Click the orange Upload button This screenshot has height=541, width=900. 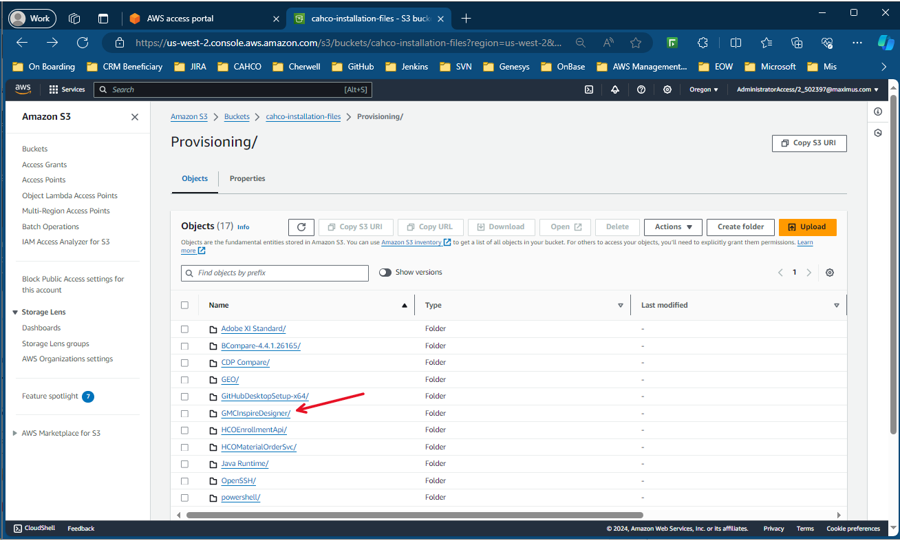808,227
